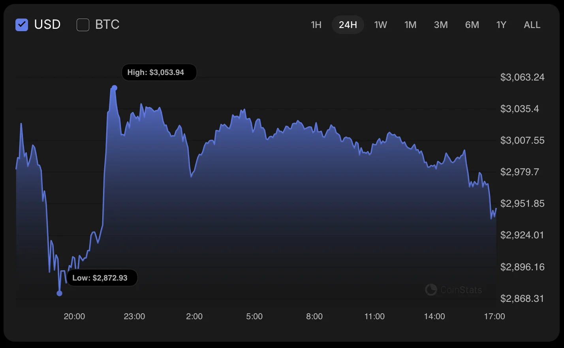Enable the BTC checkbox
This screenshot has width=564, height=348.
click(83, 25)
